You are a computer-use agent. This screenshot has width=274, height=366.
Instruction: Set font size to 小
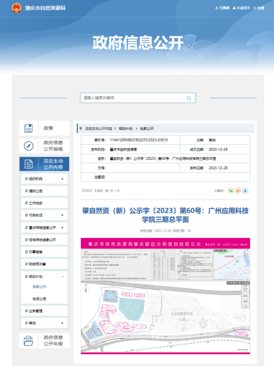pos(116,191)
